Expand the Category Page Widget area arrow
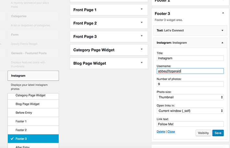230x148 pixels. coord(142,50)
